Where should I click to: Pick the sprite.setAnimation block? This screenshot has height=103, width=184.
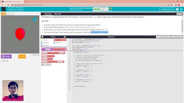(x=53, y=53)
